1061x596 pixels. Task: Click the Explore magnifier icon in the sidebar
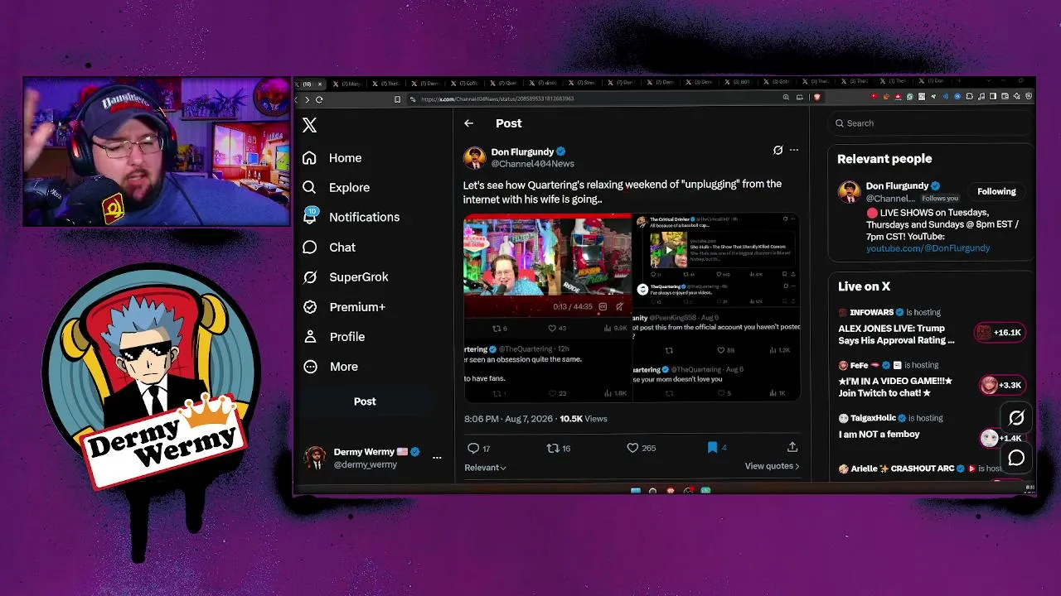(309, 188)
